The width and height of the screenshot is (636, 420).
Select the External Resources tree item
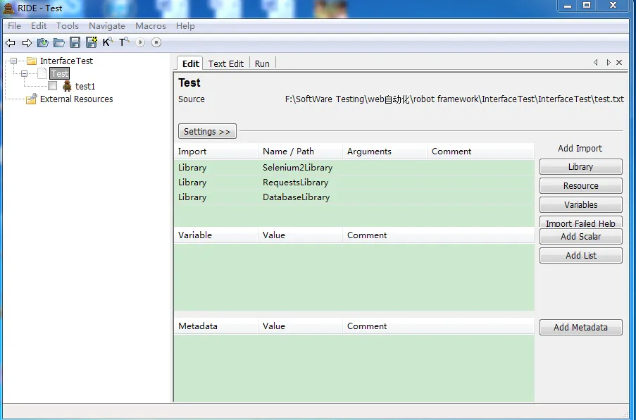76,99
